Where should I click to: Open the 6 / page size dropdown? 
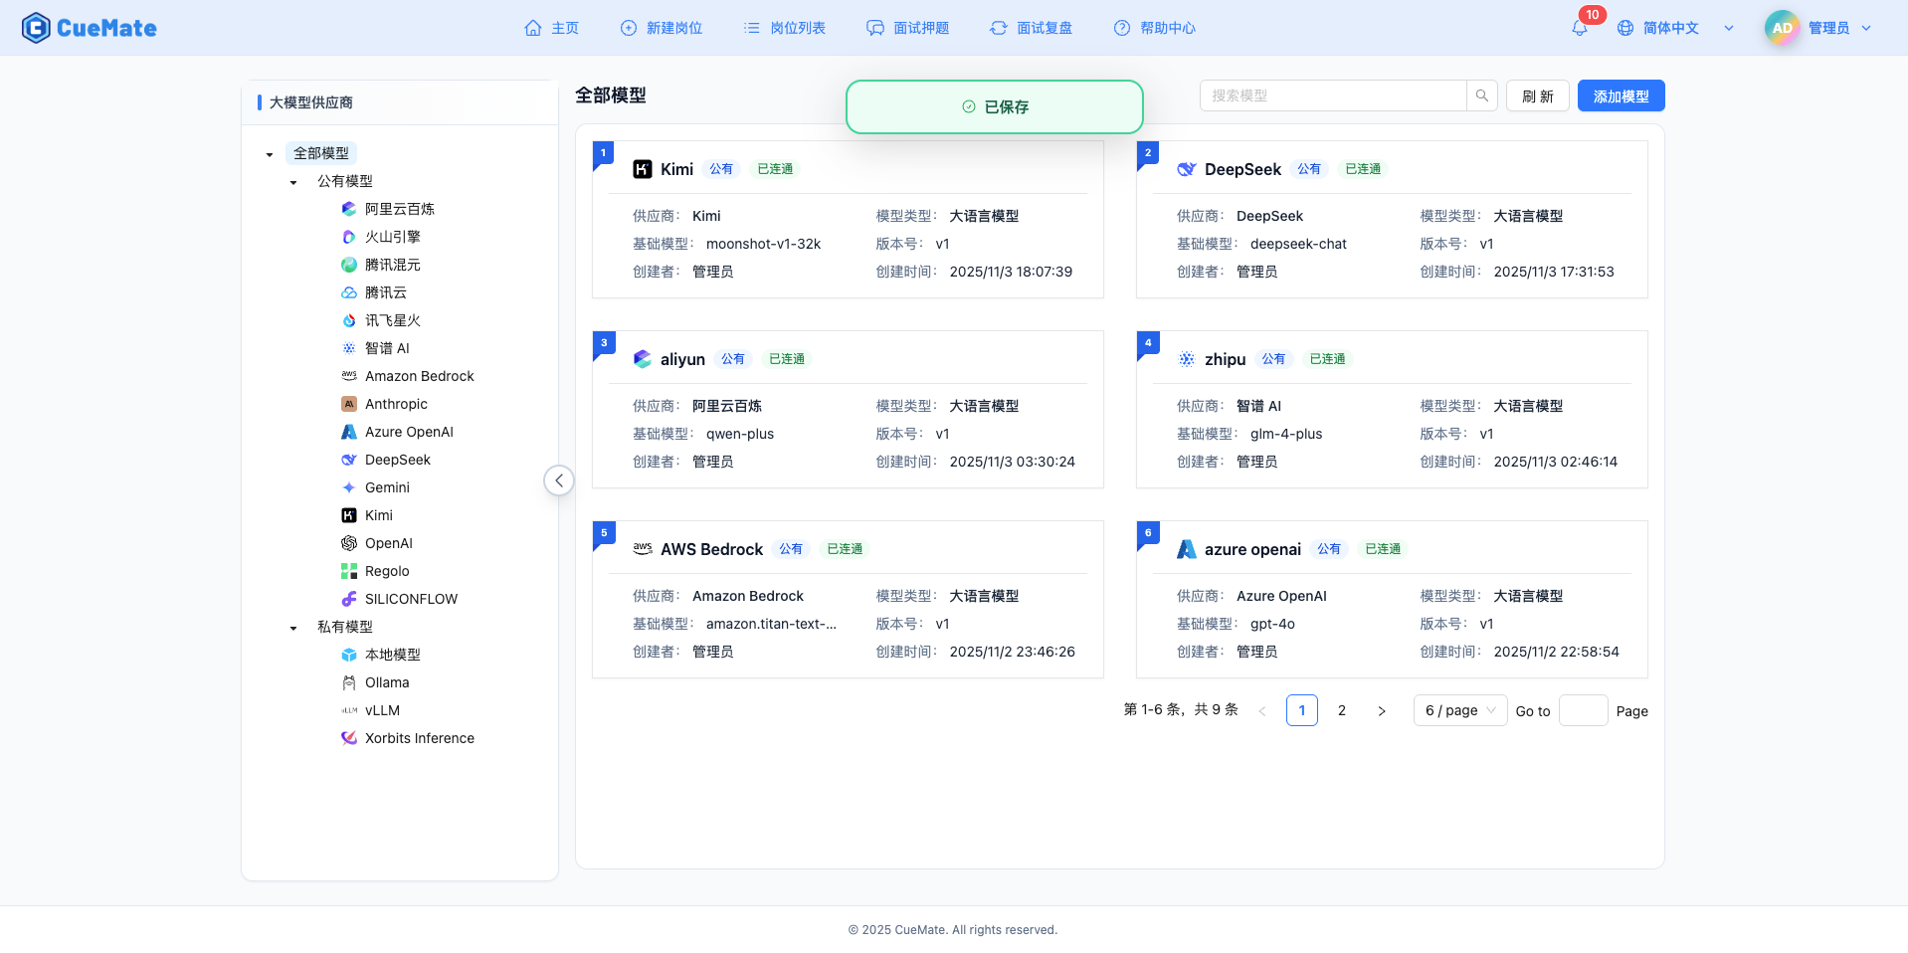1459,710
